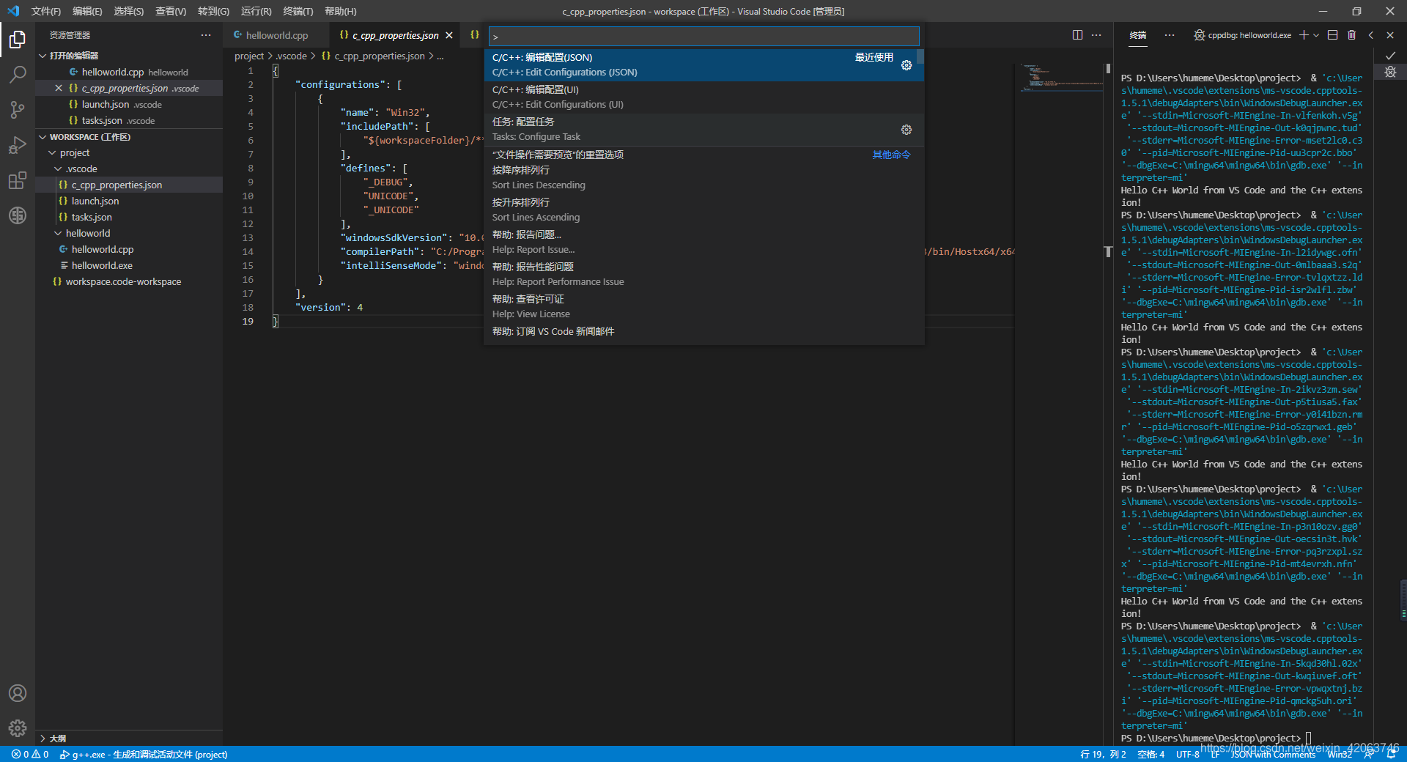Open Go menu
Viewport: 1407px width, 762px height.
click(x=213, y=11)
